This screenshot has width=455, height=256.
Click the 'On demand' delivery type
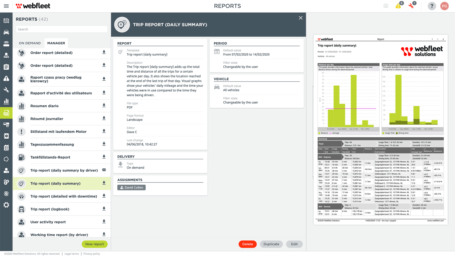pos(135,167)
